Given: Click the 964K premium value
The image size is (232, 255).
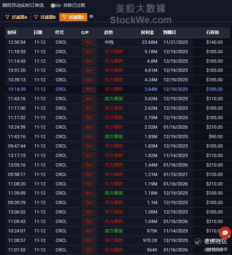Looking at the screenshot, I should point(152,250).
